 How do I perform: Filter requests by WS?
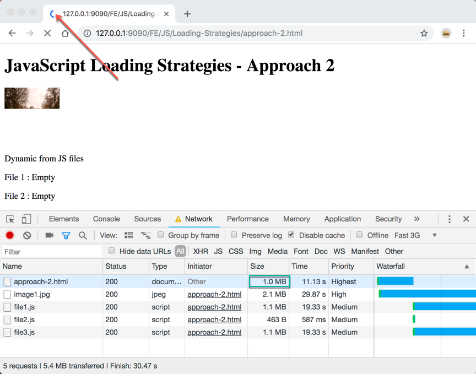click(x=339, y=251)
